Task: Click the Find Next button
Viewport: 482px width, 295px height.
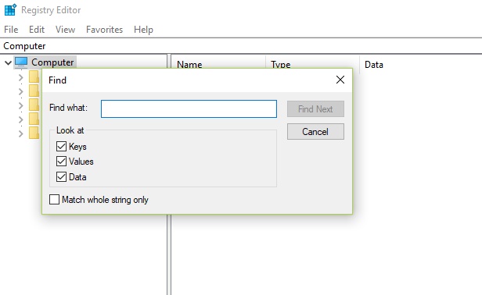Action: tap(315, 108)
